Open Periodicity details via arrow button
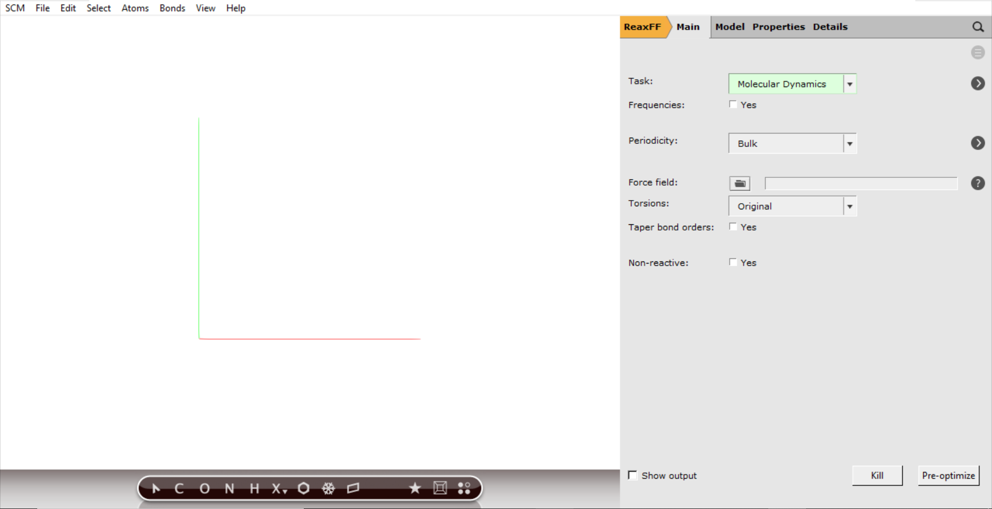This screenshot has width=992, height=509. (978, 143)
